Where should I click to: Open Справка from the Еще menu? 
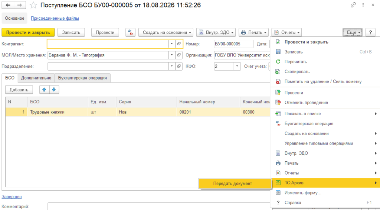pos(325,203)
